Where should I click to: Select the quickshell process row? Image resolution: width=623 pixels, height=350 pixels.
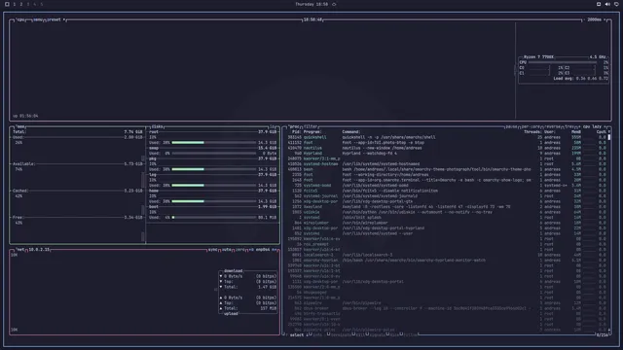tap(447, 137)
